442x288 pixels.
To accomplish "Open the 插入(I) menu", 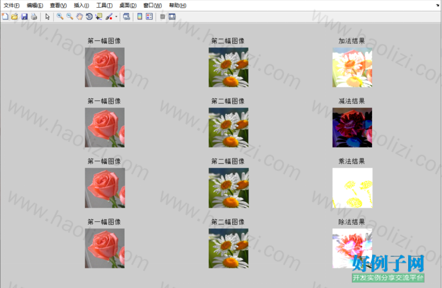I will (x=81, y=5).
